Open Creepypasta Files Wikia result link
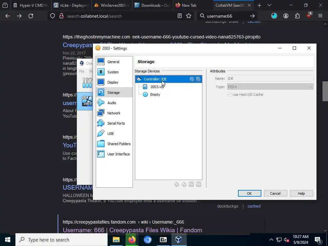 pyautogui.click(x=132, y=230)
